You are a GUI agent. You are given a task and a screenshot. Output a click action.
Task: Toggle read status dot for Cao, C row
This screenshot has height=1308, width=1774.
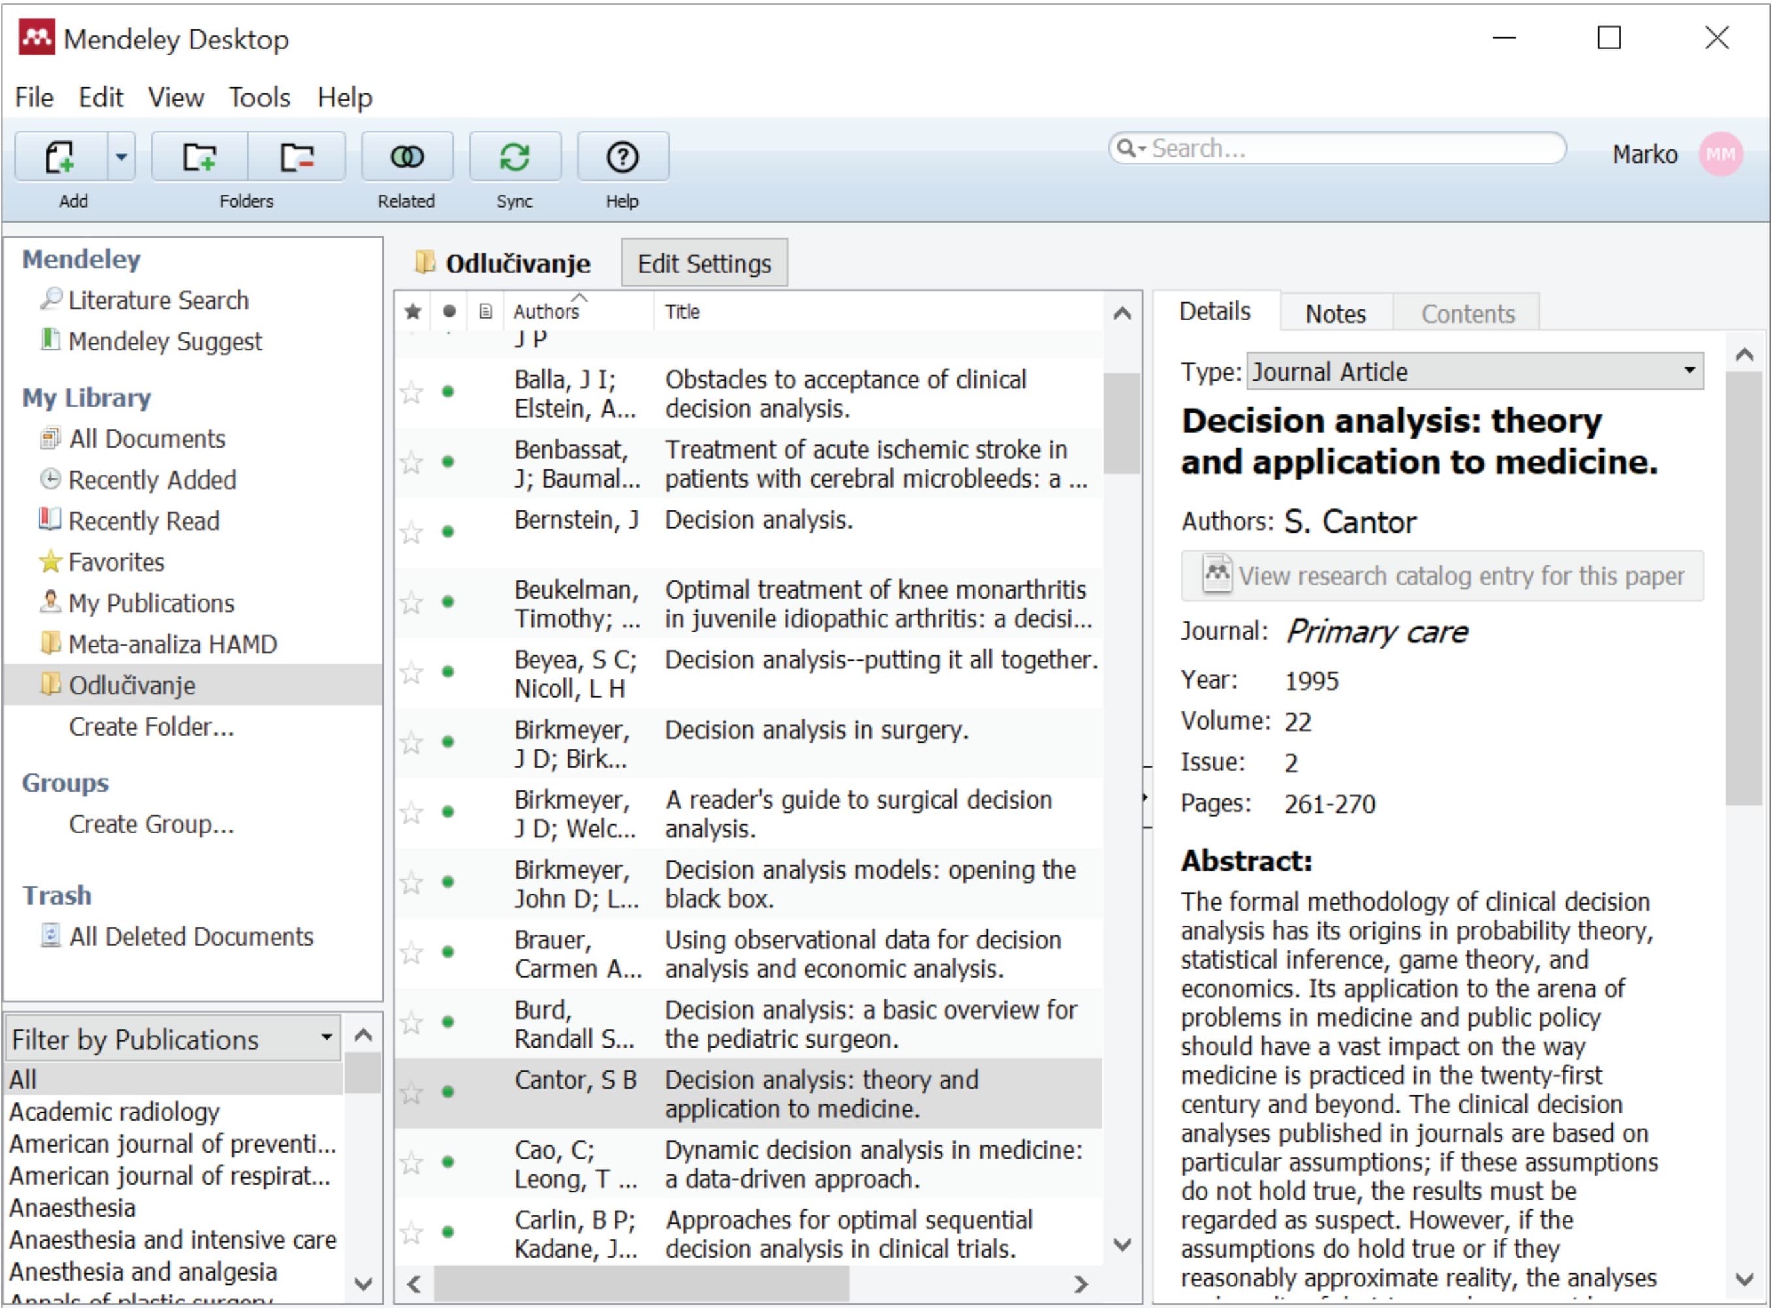pyautogui.click(x=448, y=1162)
